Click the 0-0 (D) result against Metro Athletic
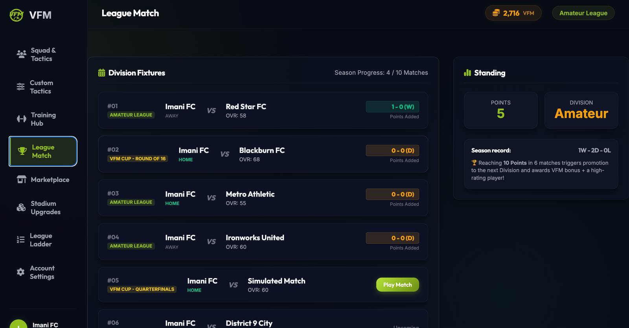 point(392,194)
